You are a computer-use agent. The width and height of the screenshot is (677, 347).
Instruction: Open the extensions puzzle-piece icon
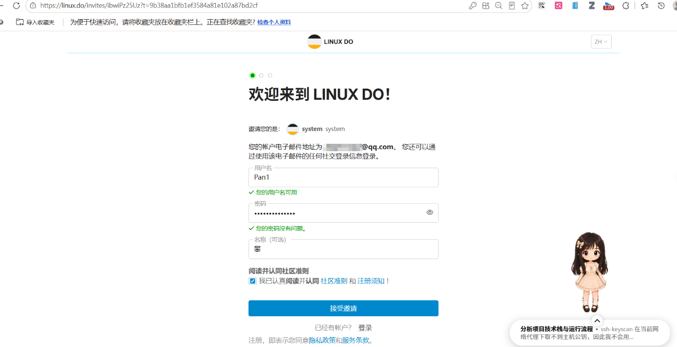pos(625,5)
